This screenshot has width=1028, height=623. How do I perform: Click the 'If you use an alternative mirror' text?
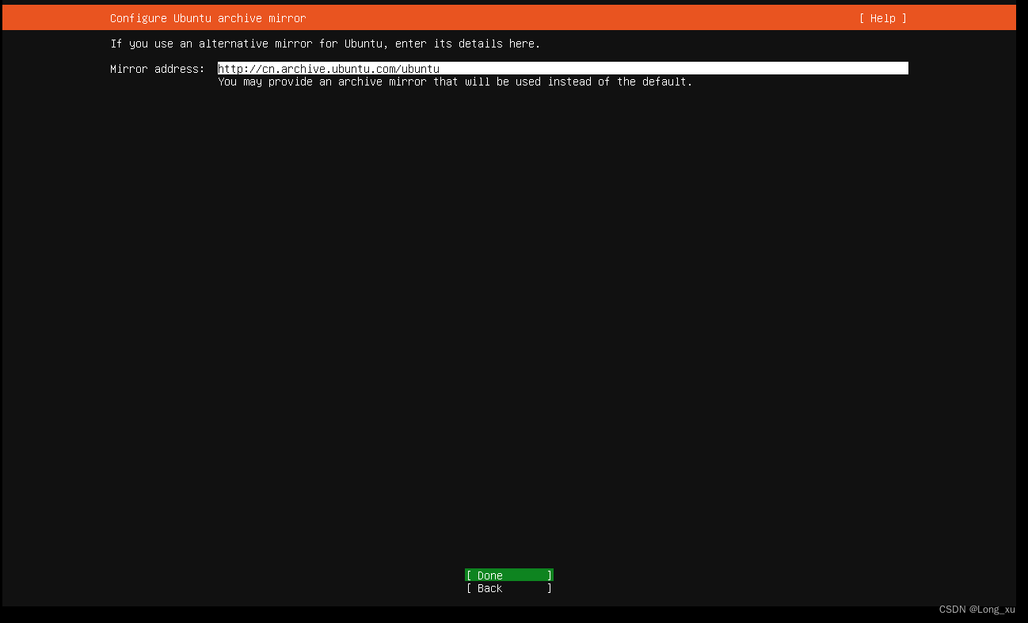(x=325, y=44)
